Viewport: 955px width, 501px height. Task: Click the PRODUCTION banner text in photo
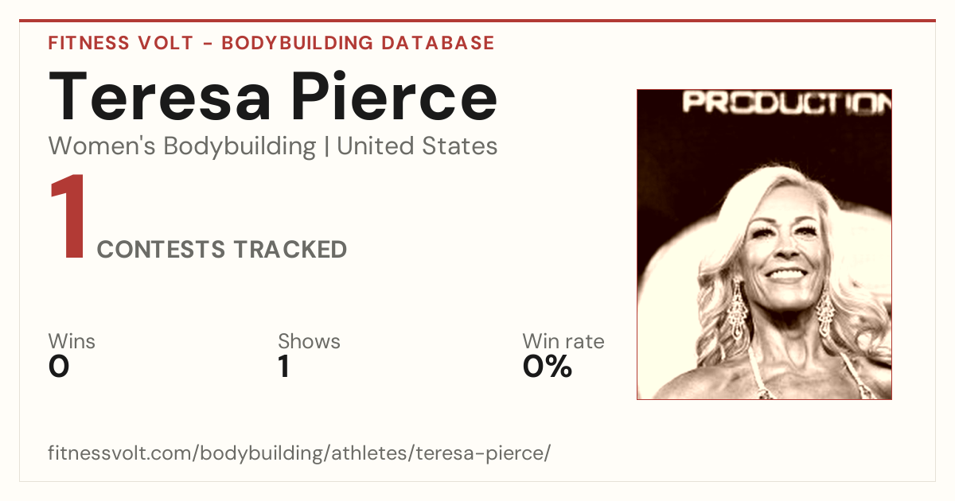click(786, 103)
